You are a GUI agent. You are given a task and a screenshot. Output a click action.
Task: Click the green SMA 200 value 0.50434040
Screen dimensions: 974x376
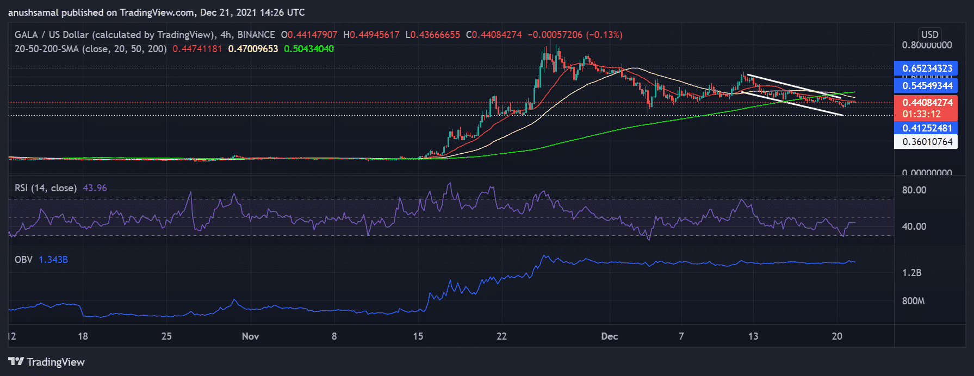point(309,49)
